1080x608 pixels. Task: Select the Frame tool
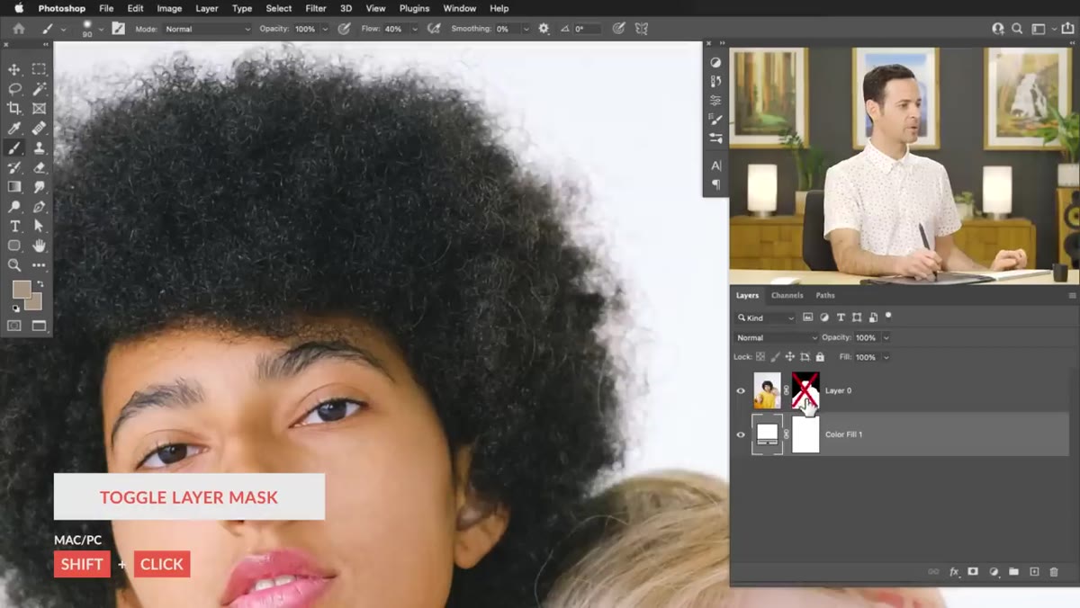click(39, 109)
